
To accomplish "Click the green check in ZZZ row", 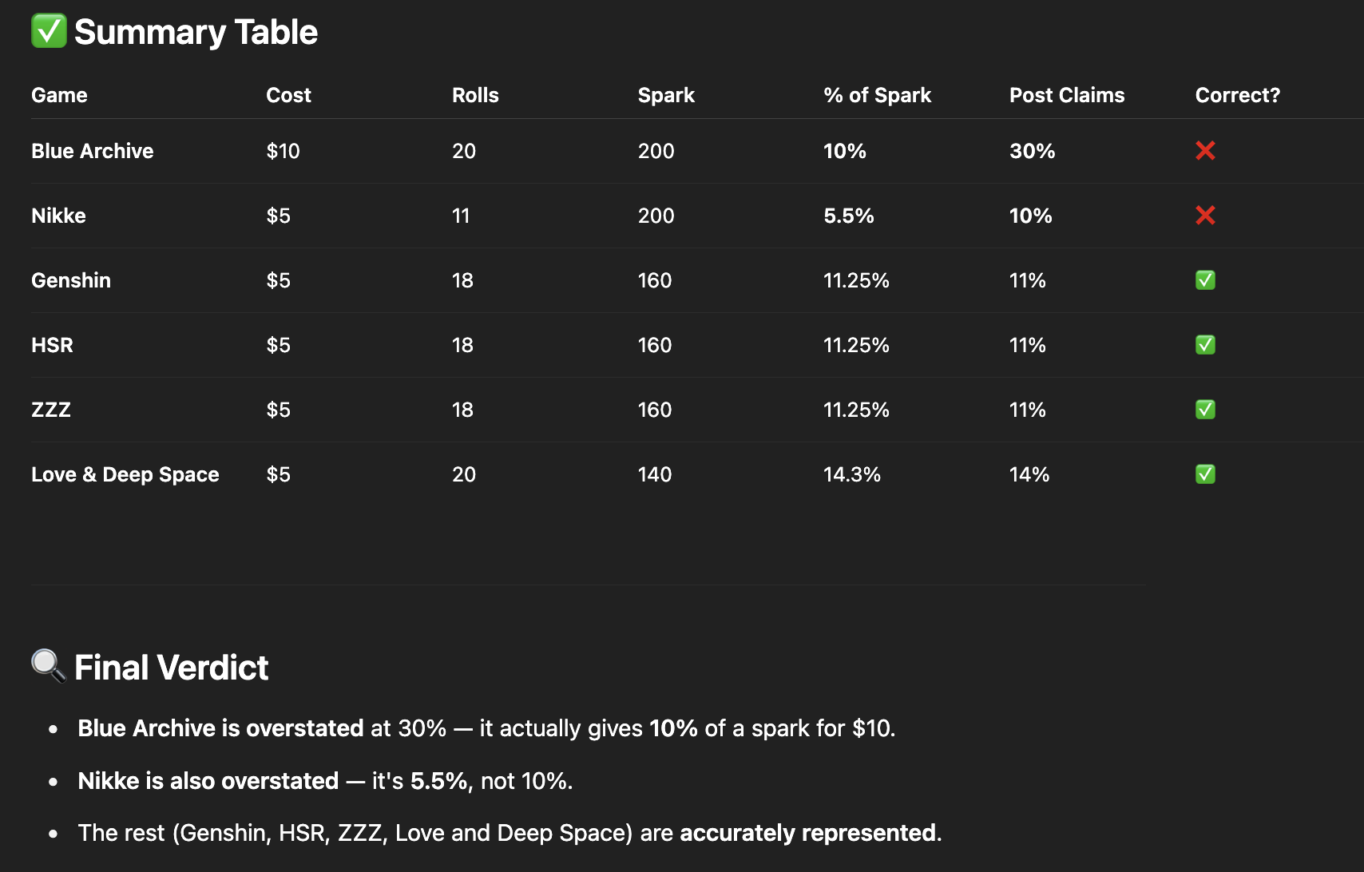I will (x=1205, y=410).
